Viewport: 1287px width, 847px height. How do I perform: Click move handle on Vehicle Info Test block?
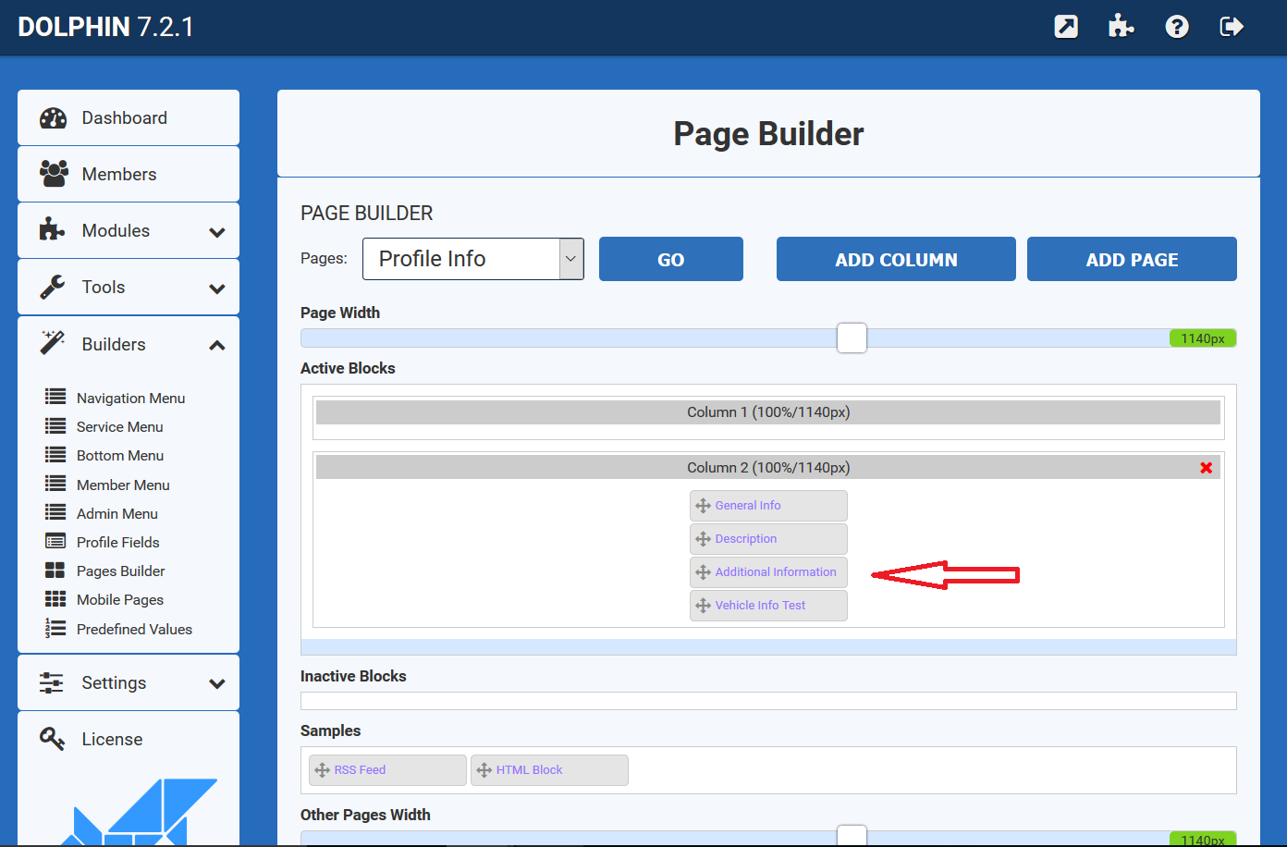click(x=703, y=606)
